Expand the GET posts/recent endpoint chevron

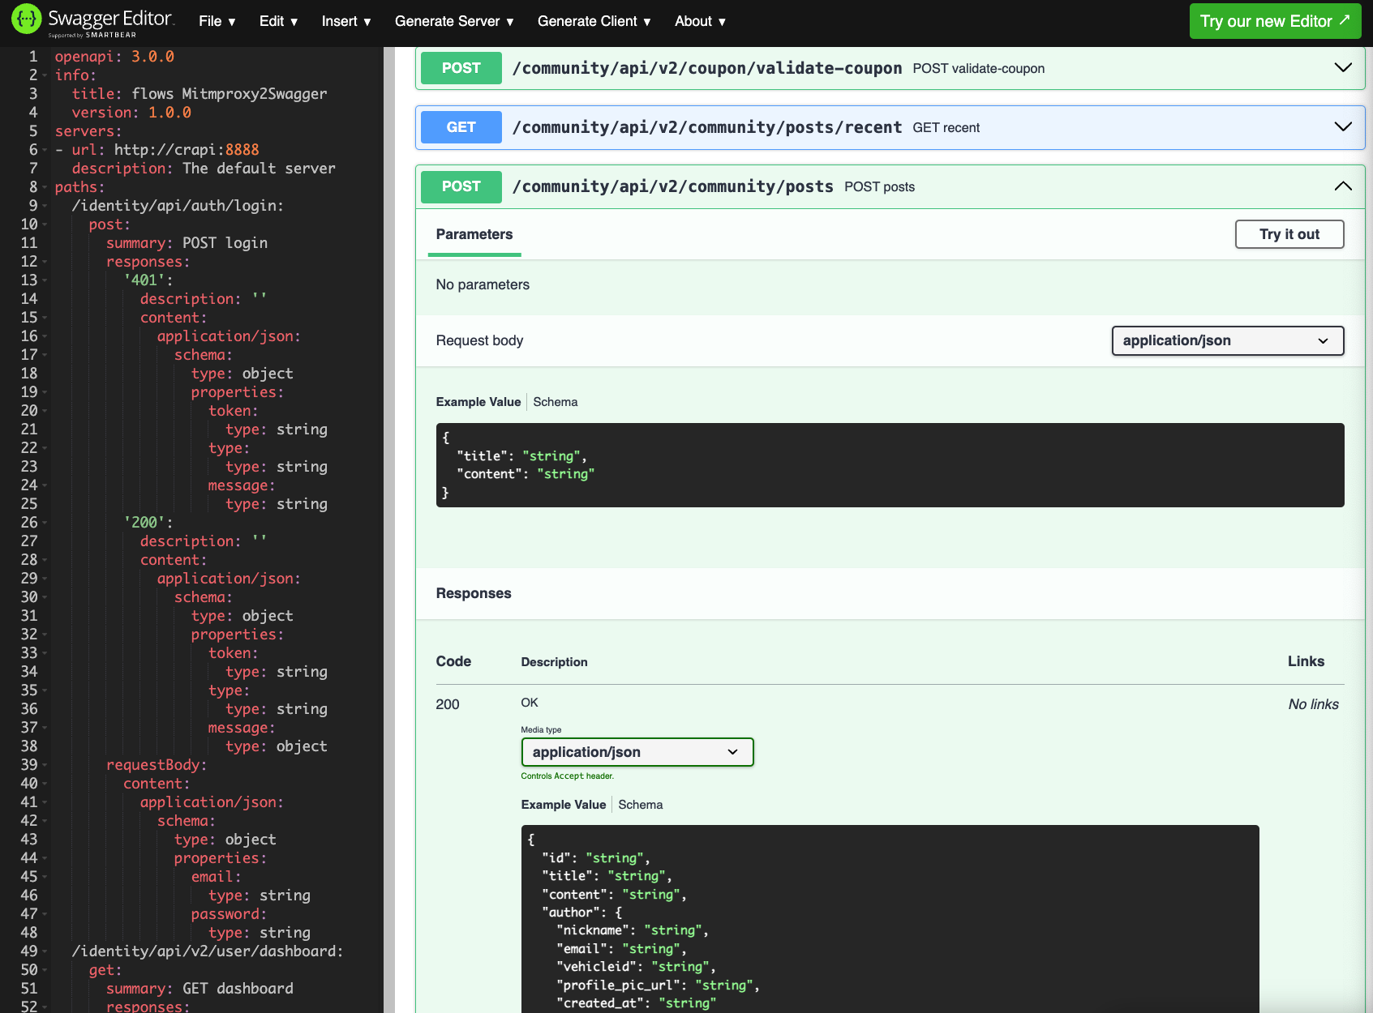1343,127
